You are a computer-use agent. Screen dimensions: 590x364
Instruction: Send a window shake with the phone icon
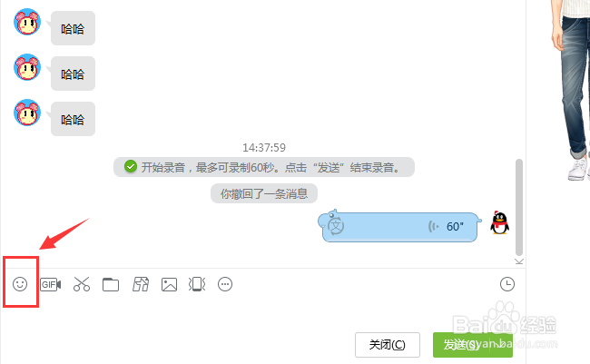pos(197,284)
